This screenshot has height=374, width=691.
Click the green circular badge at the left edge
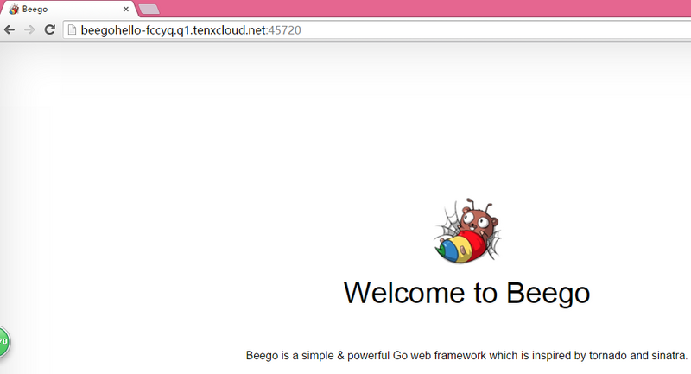(3, 341)
